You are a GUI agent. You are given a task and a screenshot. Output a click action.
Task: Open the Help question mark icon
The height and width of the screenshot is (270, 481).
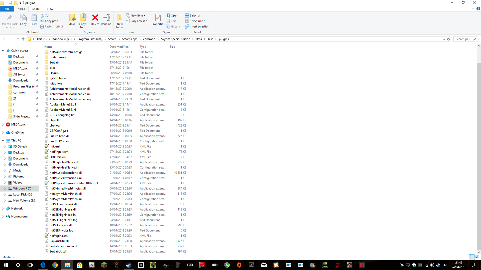[x=478, y=8]
